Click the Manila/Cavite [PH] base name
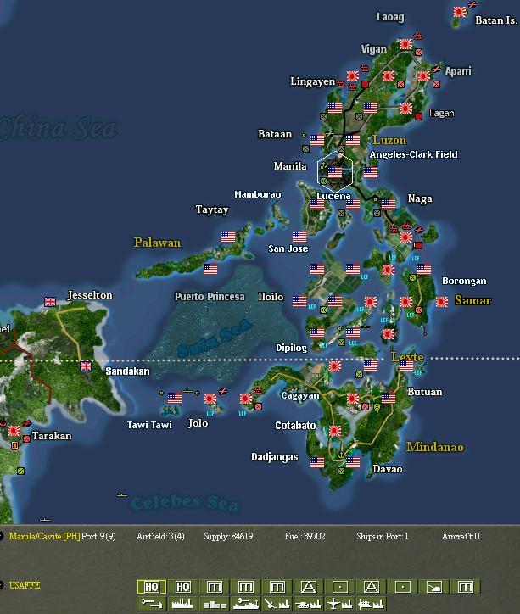Screen dimensions: 520x614 44,536
